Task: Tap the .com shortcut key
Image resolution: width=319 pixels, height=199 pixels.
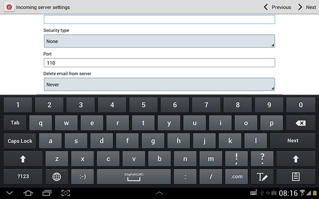Action: click(x=236, y=177)
